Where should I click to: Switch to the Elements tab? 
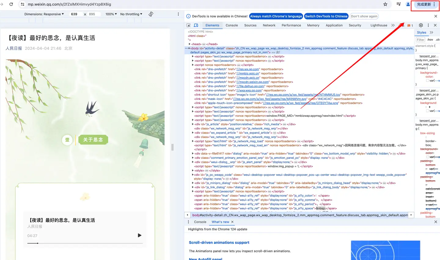[x=212, y=25]
